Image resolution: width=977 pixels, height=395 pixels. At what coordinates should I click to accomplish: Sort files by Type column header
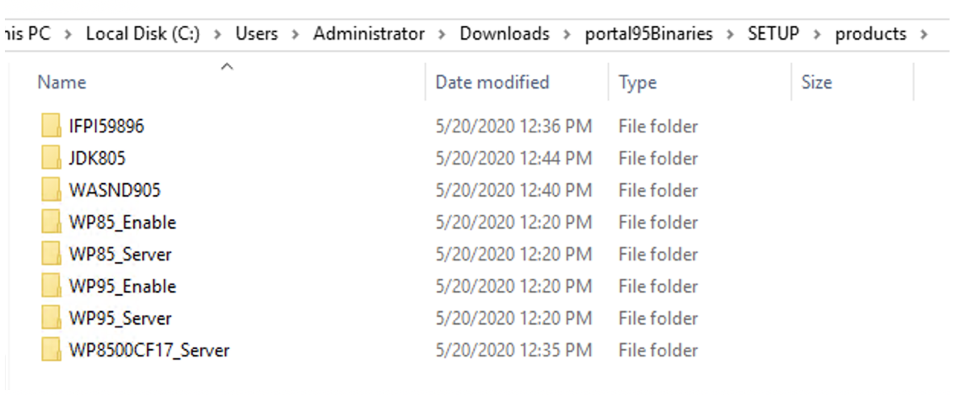(x=637, y=82)
